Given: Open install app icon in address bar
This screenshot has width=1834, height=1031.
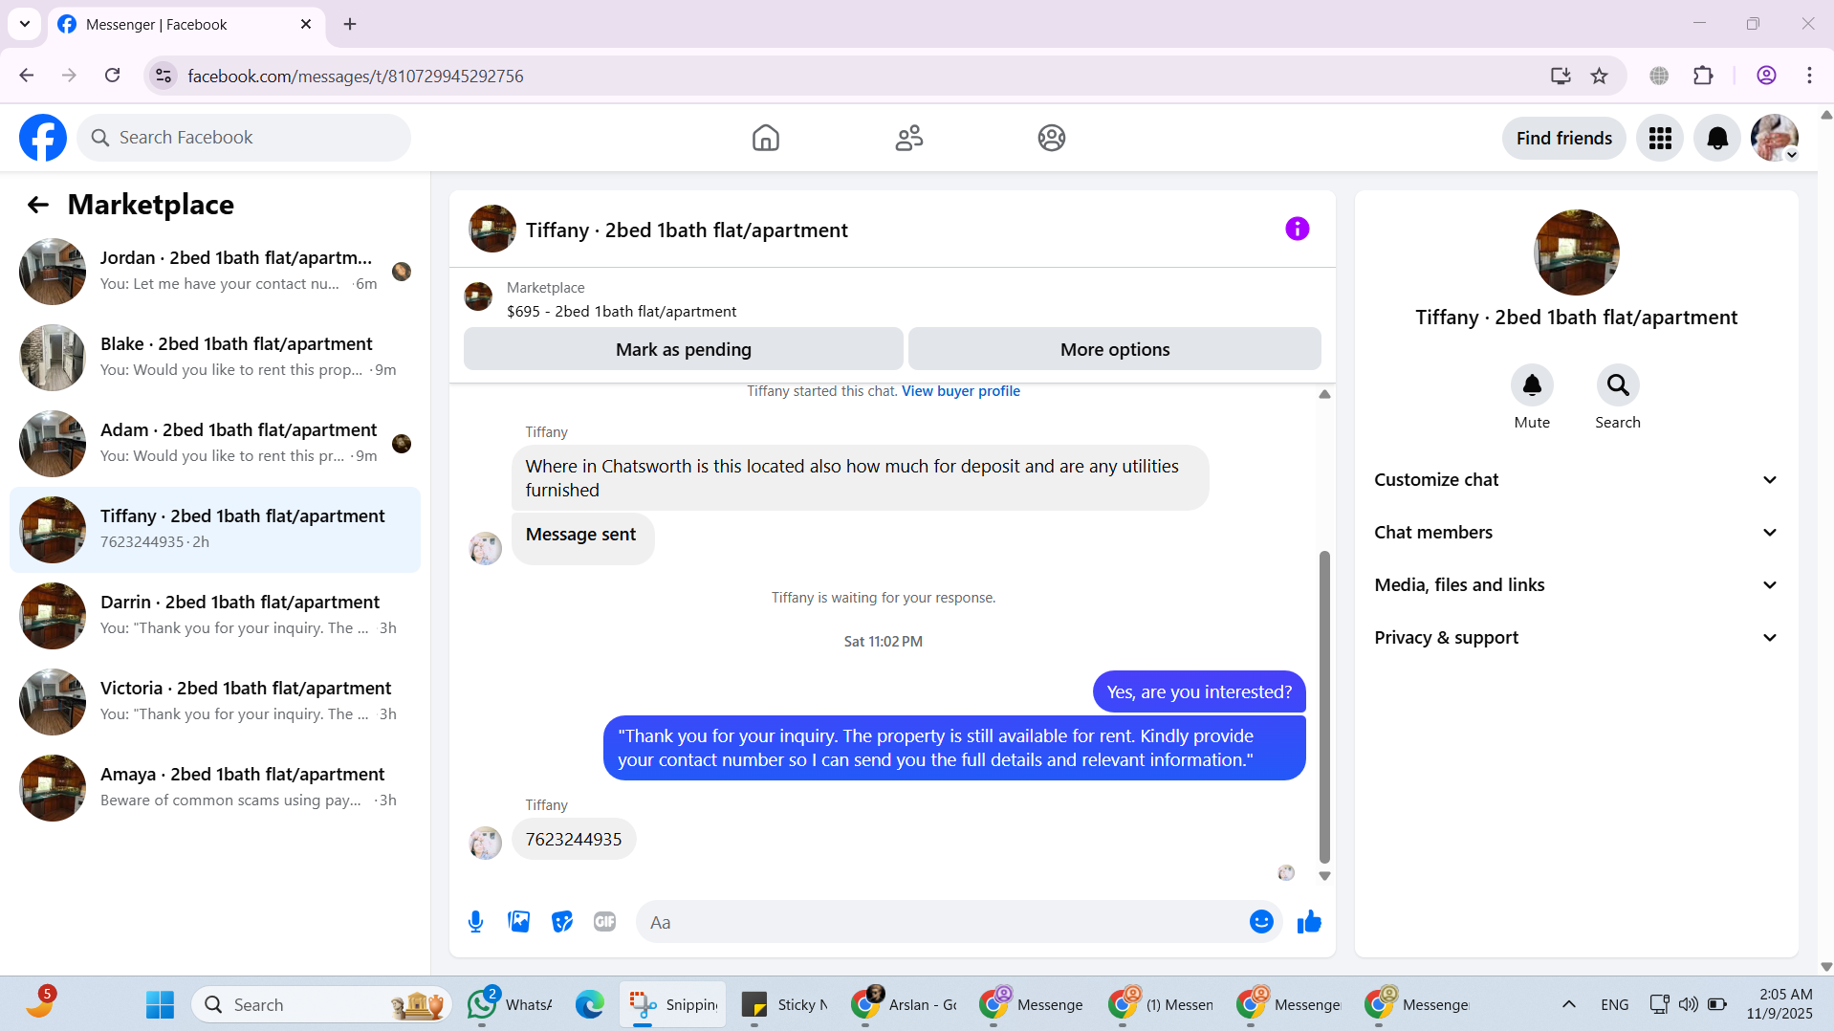Looking at the screenshot, I should pyautogui.click(x=1561, y=76).
